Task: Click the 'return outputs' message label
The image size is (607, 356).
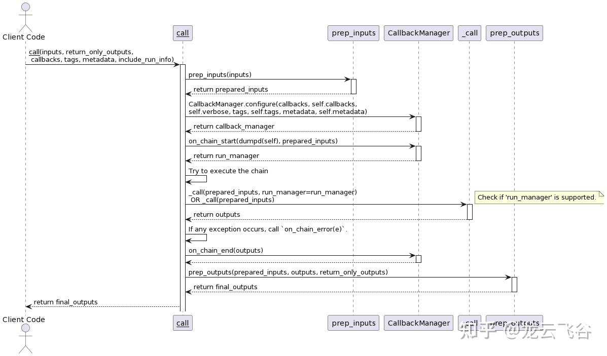Action: tap(217, 215)
